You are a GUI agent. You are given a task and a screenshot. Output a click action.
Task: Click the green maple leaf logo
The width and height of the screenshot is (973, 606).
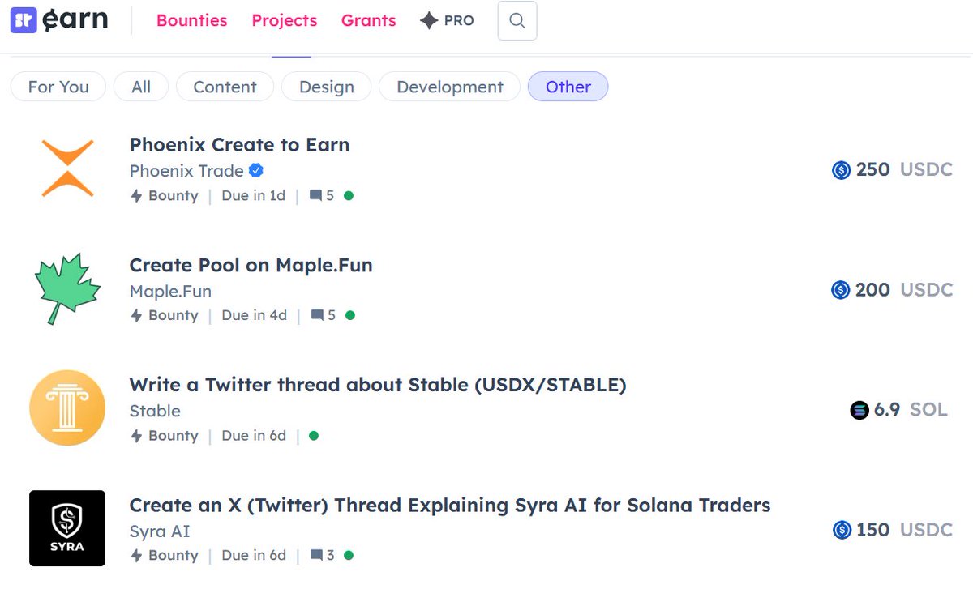point(67,288)
